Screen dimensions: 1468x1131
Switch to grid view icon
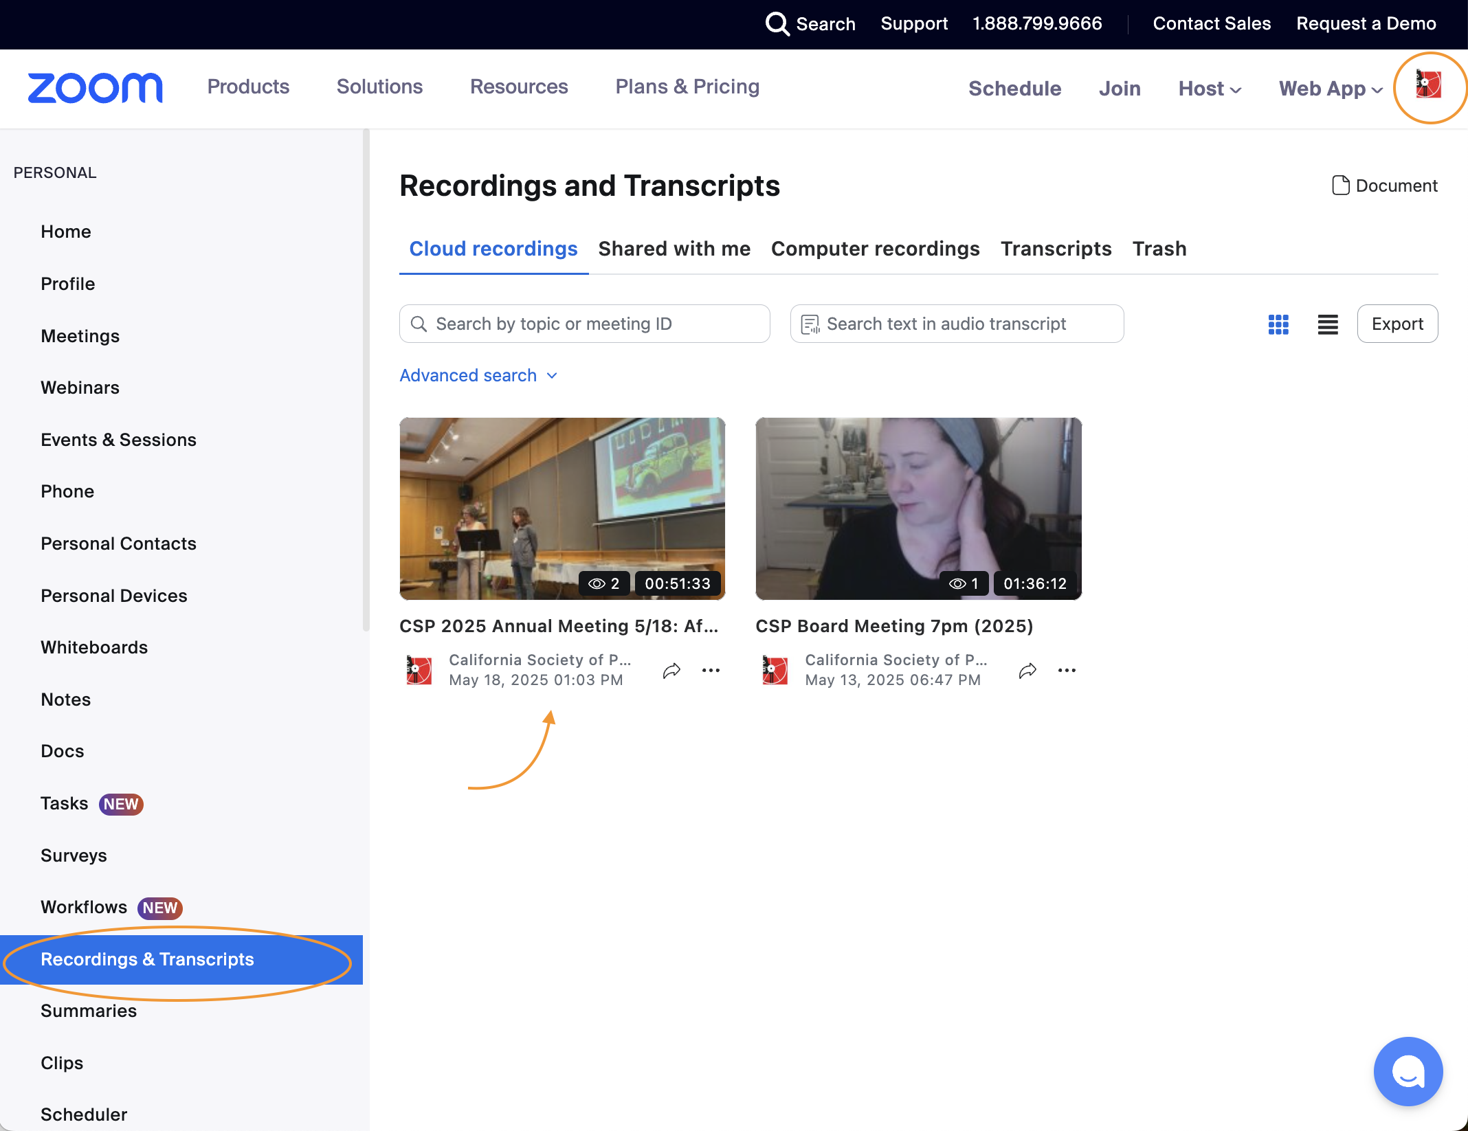[x=1278, y=324]
